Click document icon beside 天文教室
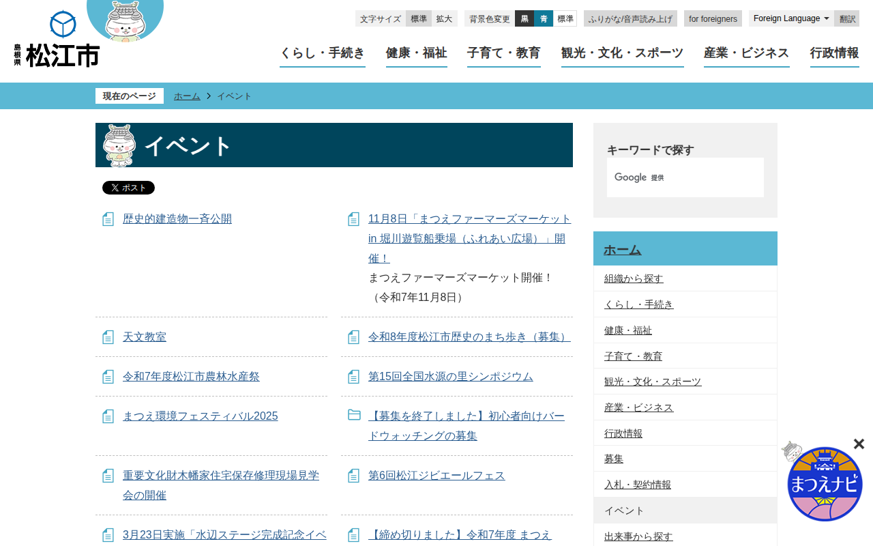Viewport: 873px width, 546px height. pos(108,337)
